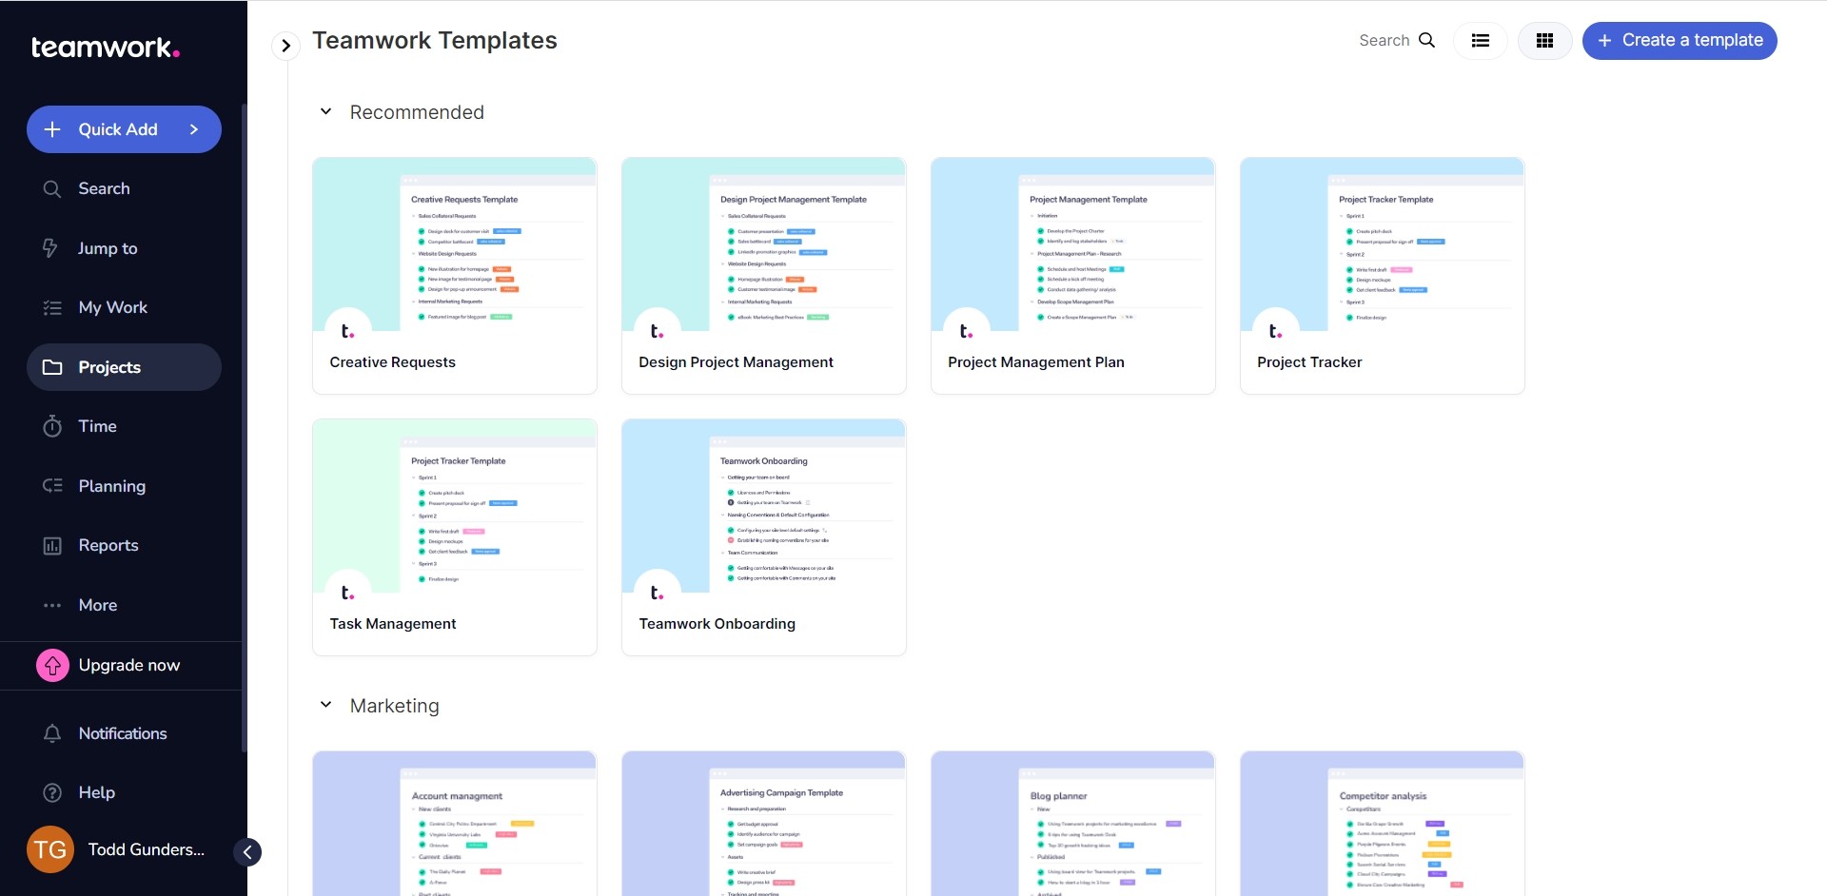Screen dimensions: 1827x896
Task: Expand the main content panel arrow
Action: 285,45
